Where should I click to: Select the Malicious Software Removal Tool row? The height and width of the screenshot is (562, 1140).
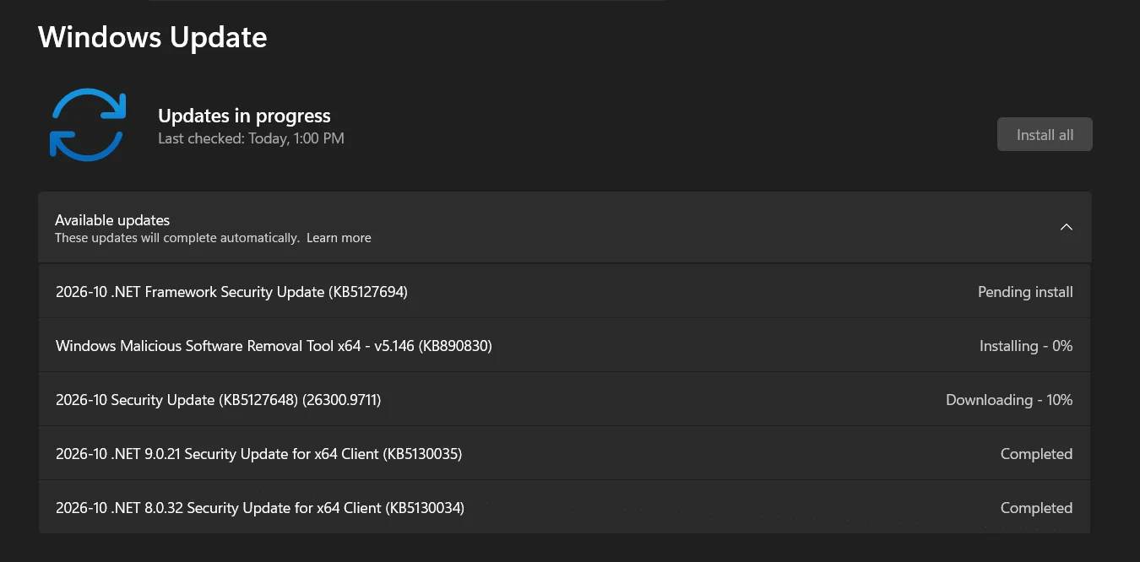click(564, 345)
